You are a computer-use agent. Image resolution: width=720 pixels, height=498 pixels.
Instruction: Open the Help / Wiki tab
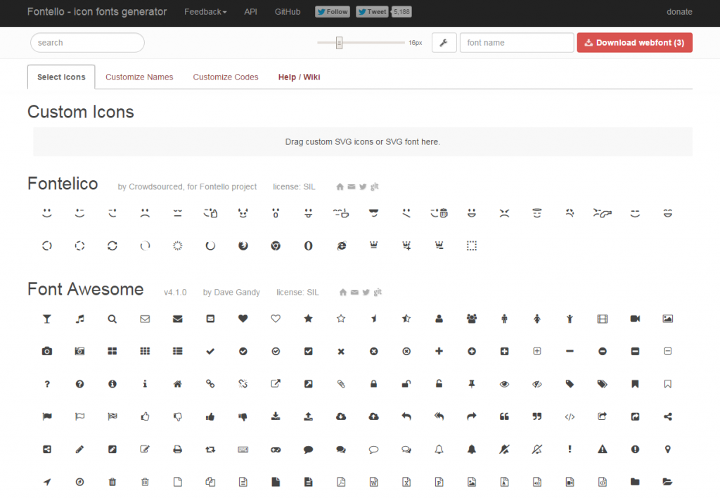[299, 77]
